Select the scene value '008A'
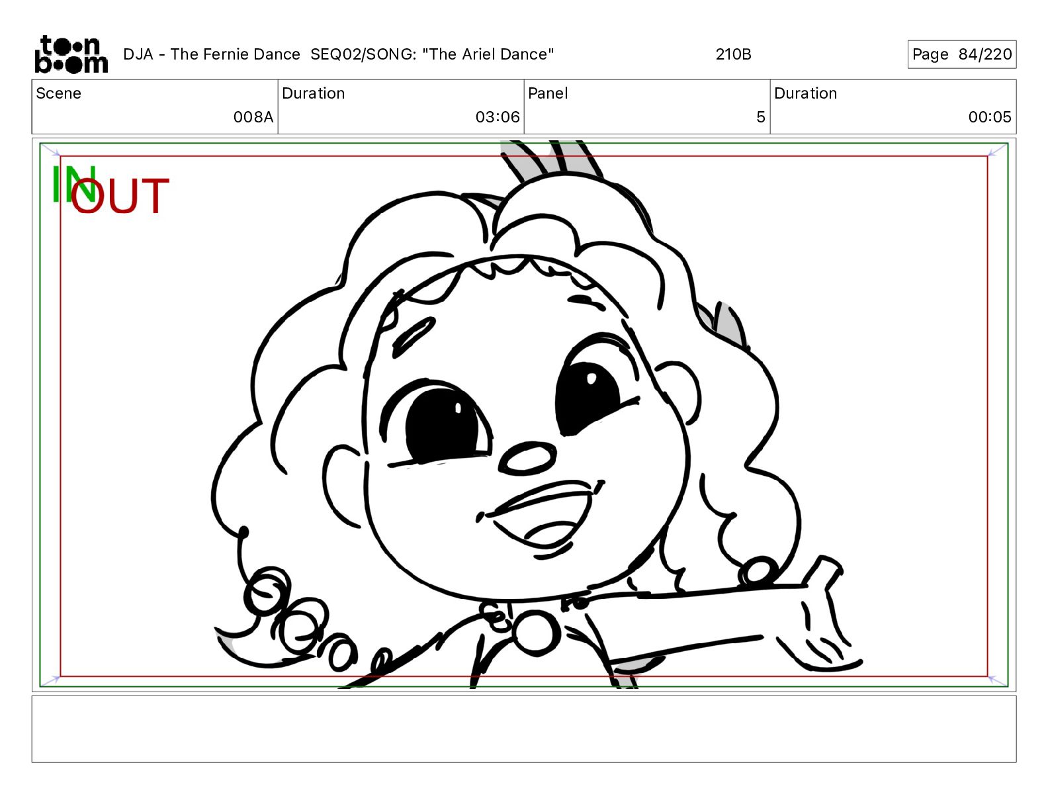1048x810 pixels. click(x=253, y=117)
